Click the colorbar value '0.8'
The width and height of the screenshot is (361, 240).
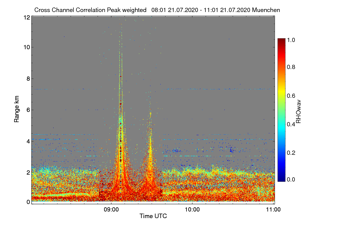pyautogui.click(x=291, y=67)
